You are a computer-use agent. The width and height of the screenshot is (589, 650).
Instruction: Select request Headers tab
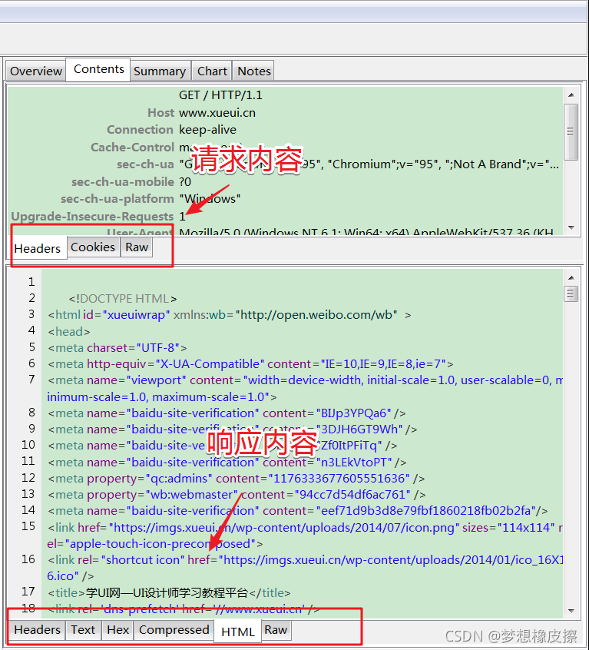38,248
